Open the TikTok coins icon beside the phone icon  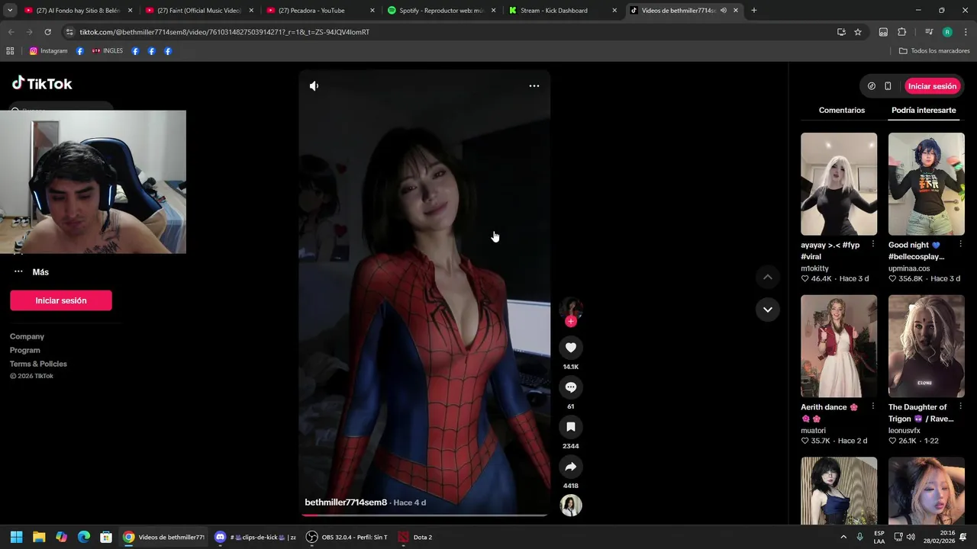click(x=872, y=86)
